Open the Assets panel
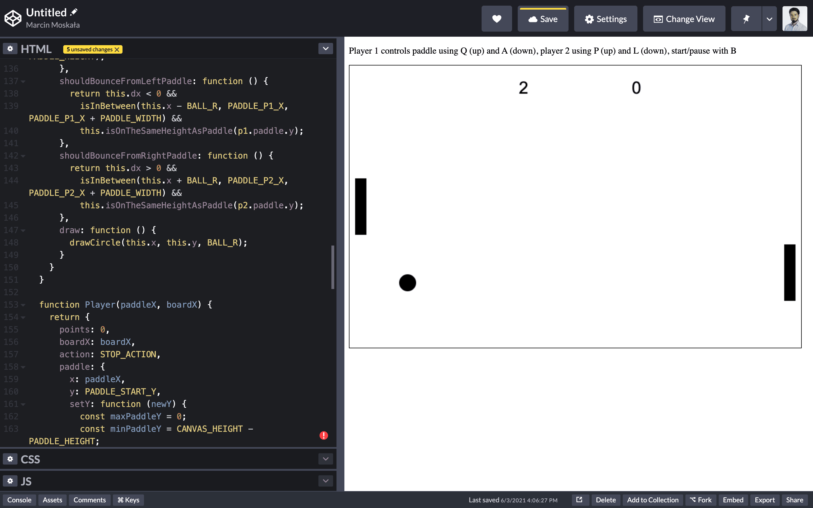This screenshot has height=508, width=813. (x=53, y=500)
